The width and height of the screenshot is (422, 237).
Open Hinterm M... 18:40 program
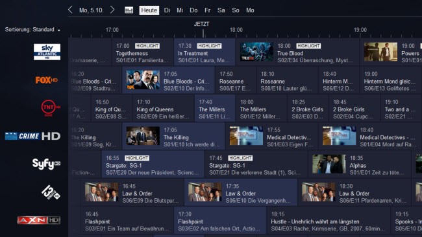click(339, 80)
